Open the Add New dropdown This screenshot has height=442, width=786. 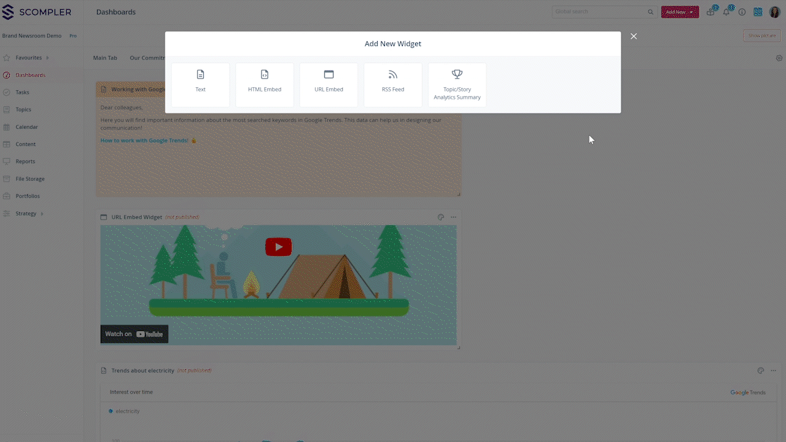[680, 12]
